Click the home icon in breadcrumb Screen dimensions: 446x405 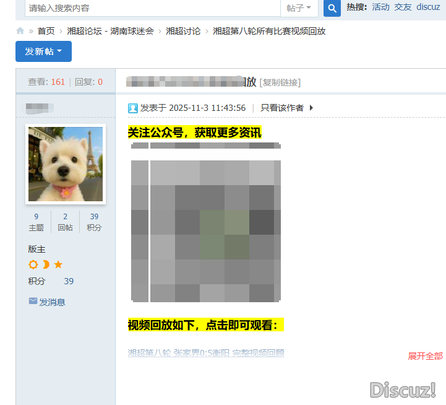pos(20,31)
